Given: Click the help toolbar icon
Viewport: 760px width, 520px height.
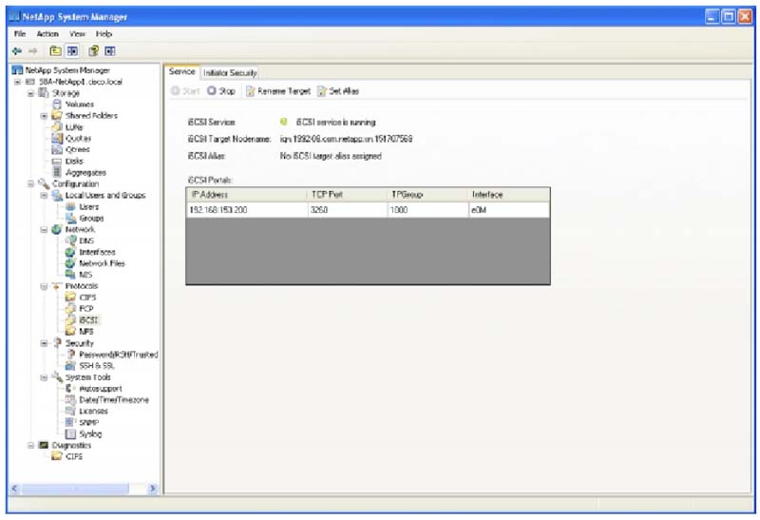Looking at the screenshot, I should (93, 51).
